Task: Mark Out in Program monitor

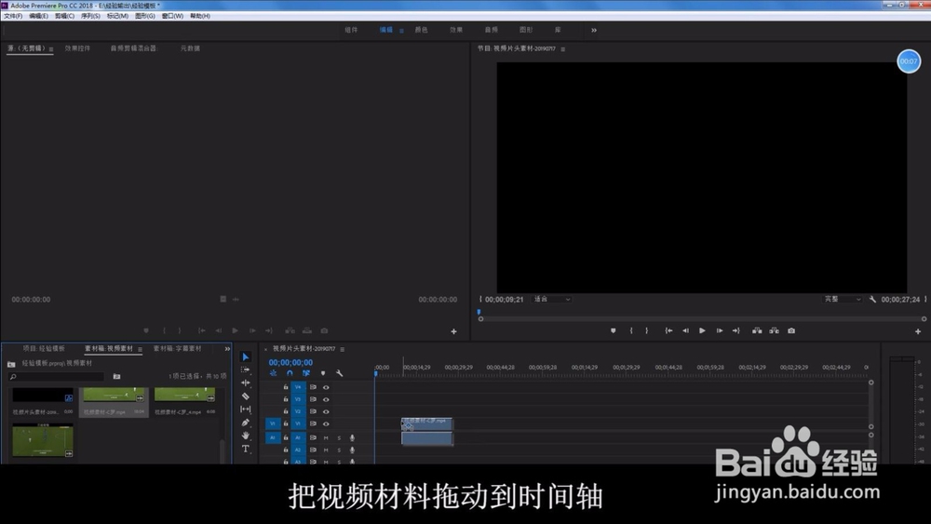Action: (647, 330)
